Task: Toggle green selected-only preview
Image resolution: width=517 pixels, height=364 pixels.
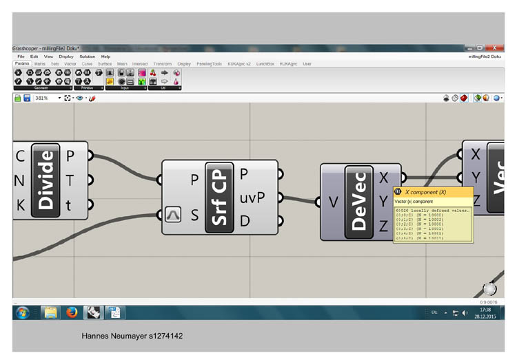Action: [477, 98]
